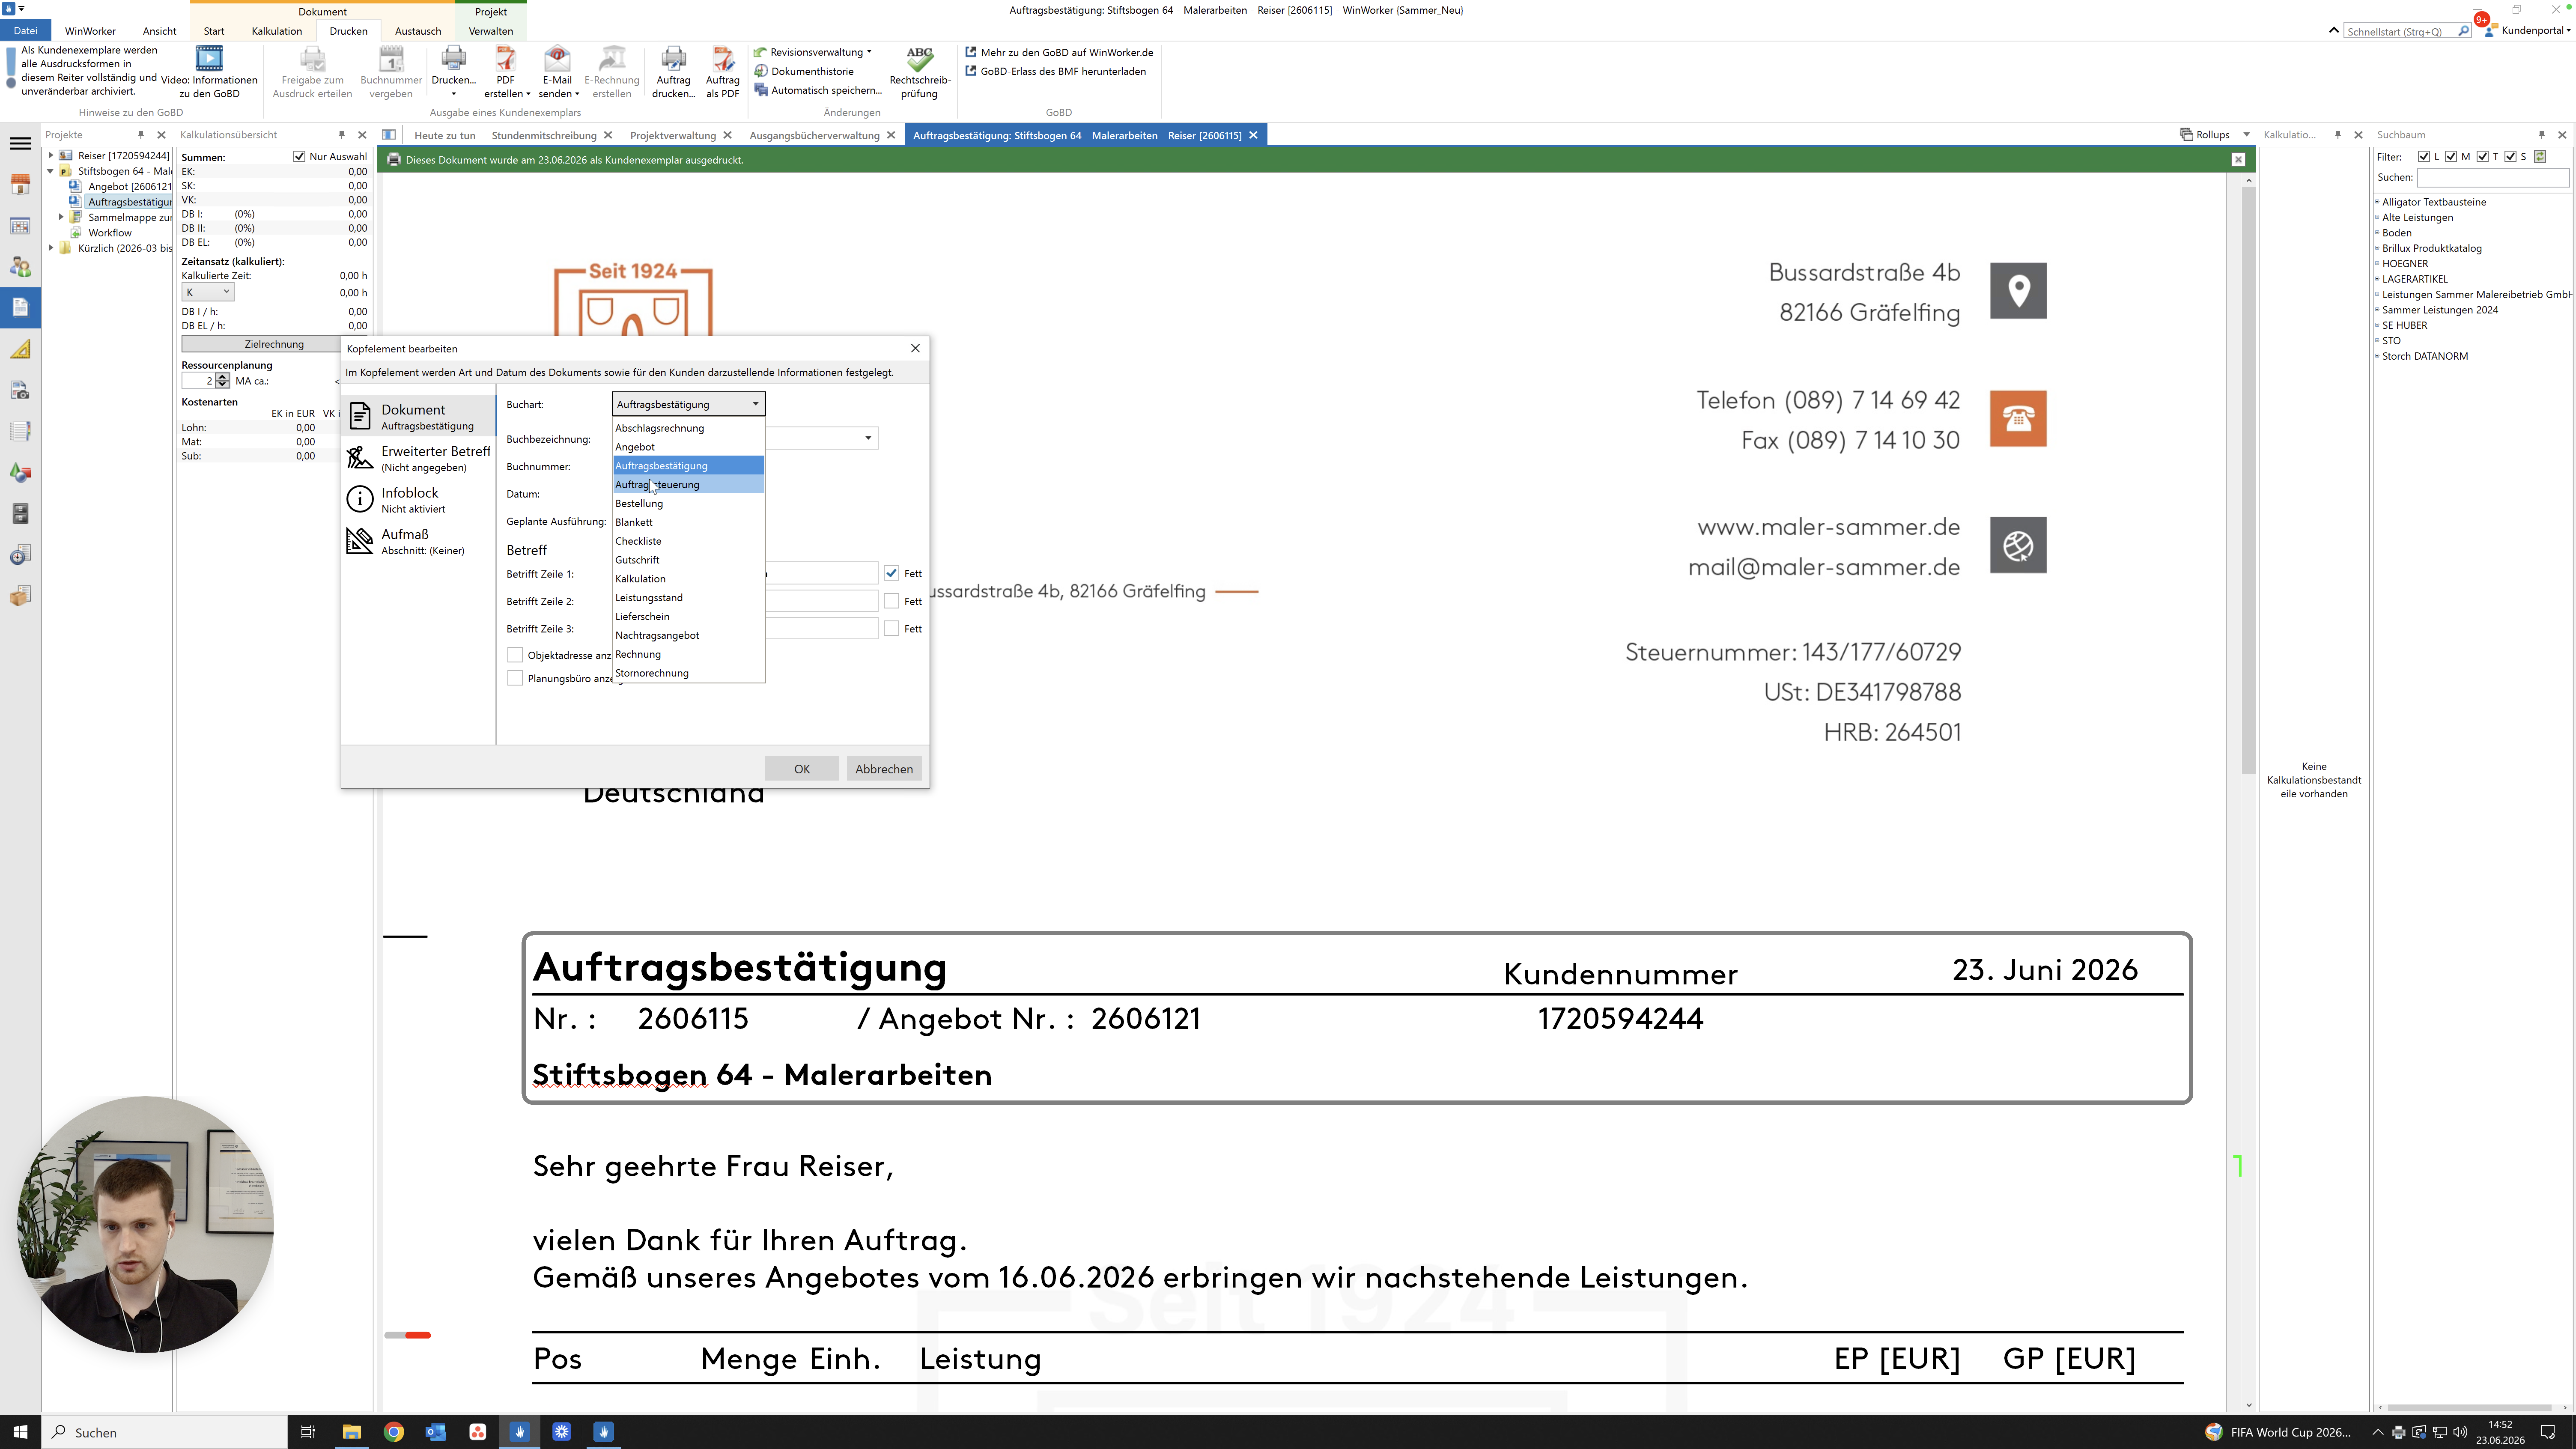This screenshot has height=1449, width=2576.
Task: Open File Explorer from the taskbar
Action: point(352,1432)
